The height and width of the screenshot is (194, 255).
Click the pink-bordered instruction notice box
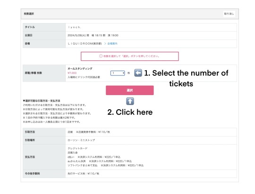(130, 57)
